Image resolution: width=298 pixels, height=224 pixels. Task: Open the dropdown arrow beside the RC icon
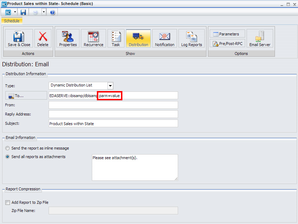tap(15, 12)
